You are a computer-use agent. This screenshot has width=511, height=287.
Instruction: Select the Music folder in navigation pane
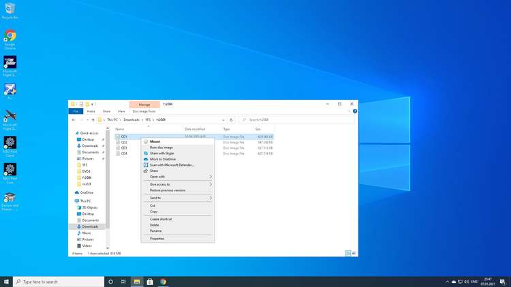coord(87,233)
